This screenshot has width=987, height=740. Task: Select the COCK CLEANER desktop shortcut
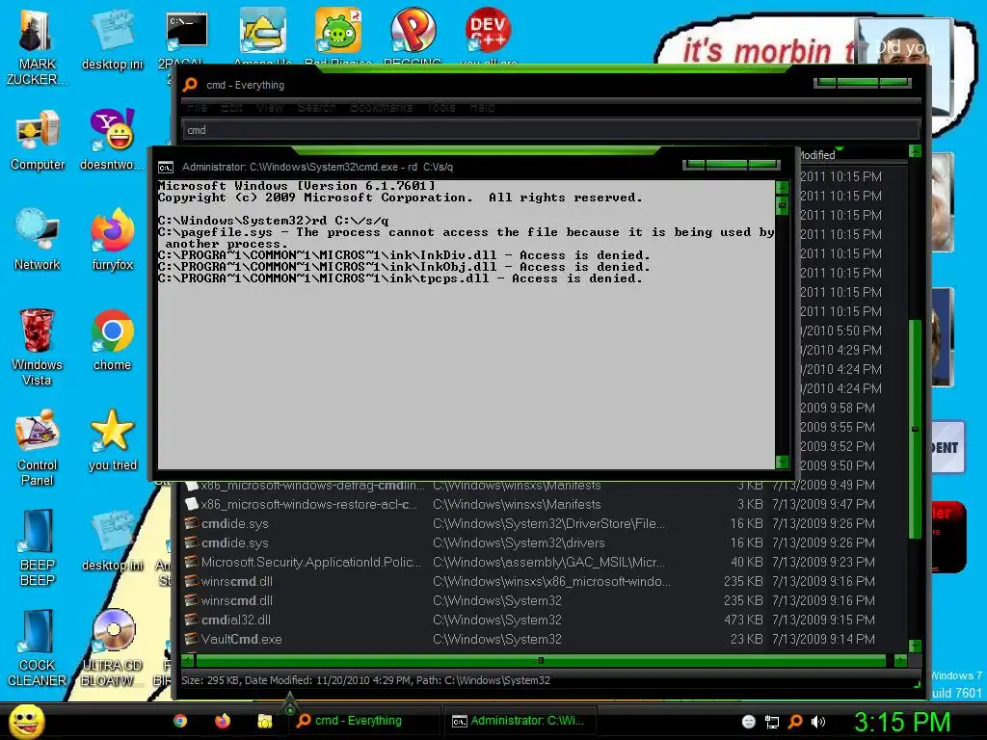coord(38,648)
